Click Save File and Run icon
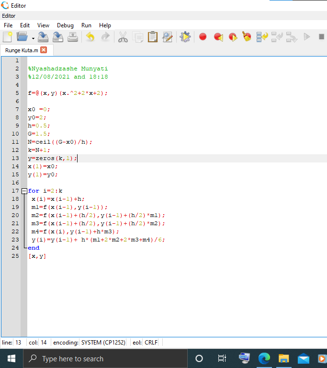Screen dimensions: 327x368 [185, 37]
